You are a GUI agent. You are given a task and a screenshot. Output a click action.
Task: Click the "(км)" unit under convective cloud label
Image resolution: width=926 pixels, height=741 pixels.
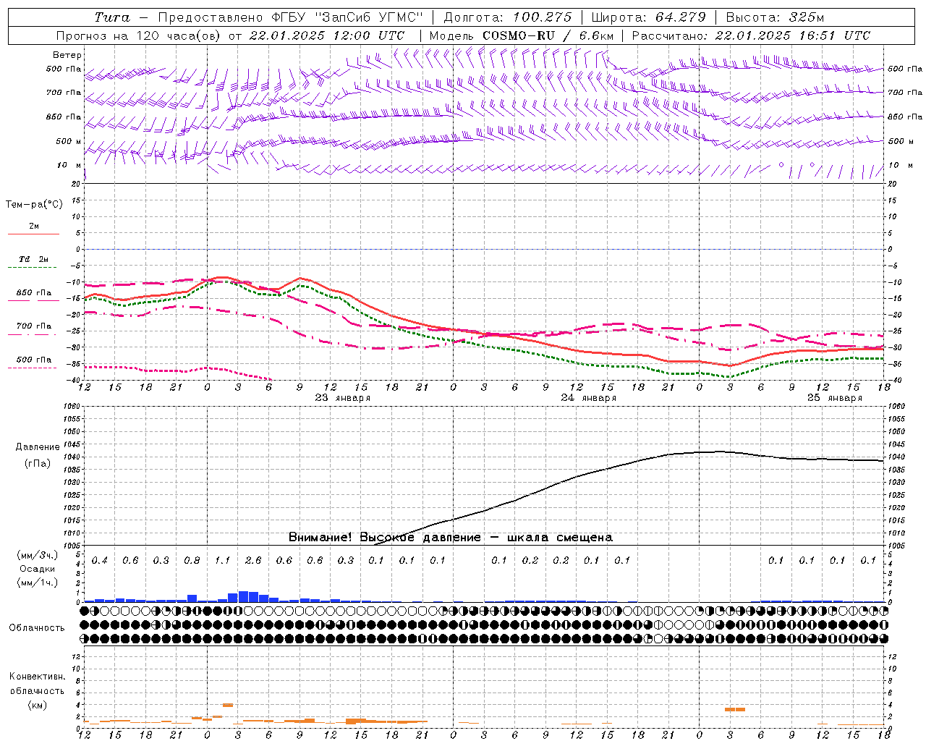(37, 705)
